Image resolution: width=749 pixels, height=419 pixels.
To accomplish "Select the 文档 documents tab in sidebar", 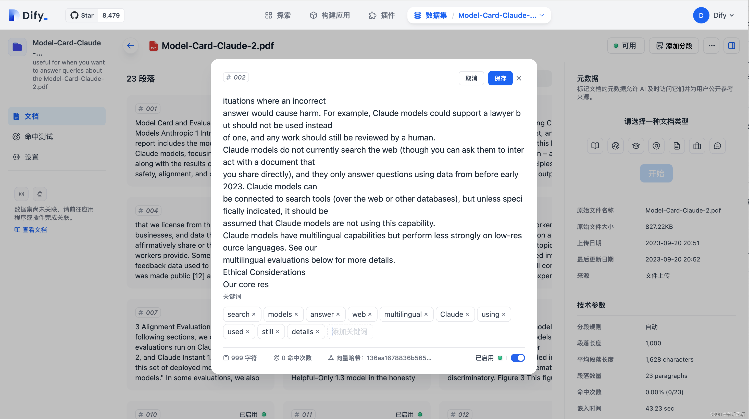I will pyautogui.click(x=56, y=116).
